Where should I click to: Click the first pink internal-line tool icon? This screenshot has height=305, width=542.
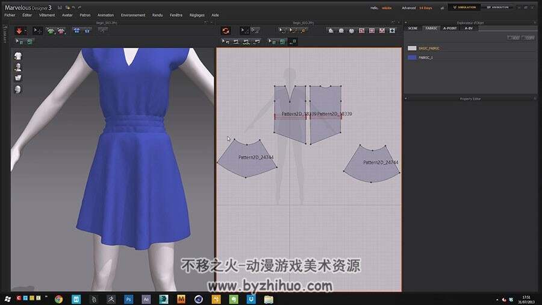coord(361,31)
